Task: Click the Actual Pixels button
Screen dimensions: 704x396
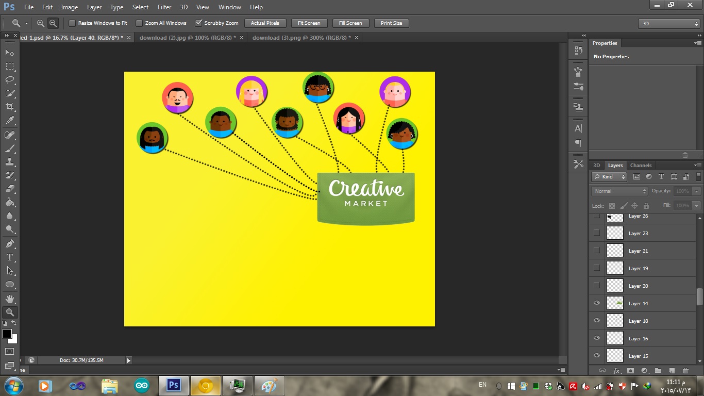Action: click(x=265, y=23)
